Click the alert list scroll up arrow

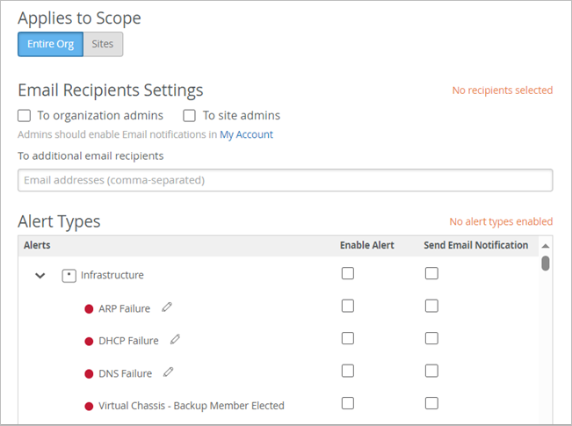pyautogui.click(x=546, y=246)
